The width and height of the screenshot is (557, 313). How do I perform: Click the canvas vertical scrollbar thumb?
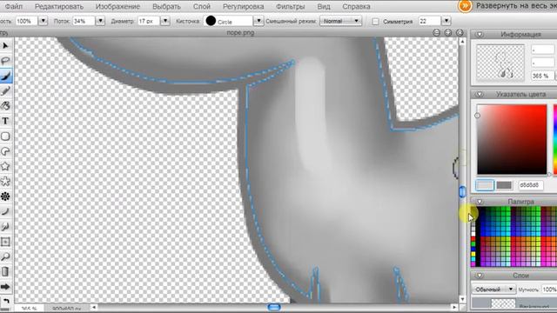(462, 191)
